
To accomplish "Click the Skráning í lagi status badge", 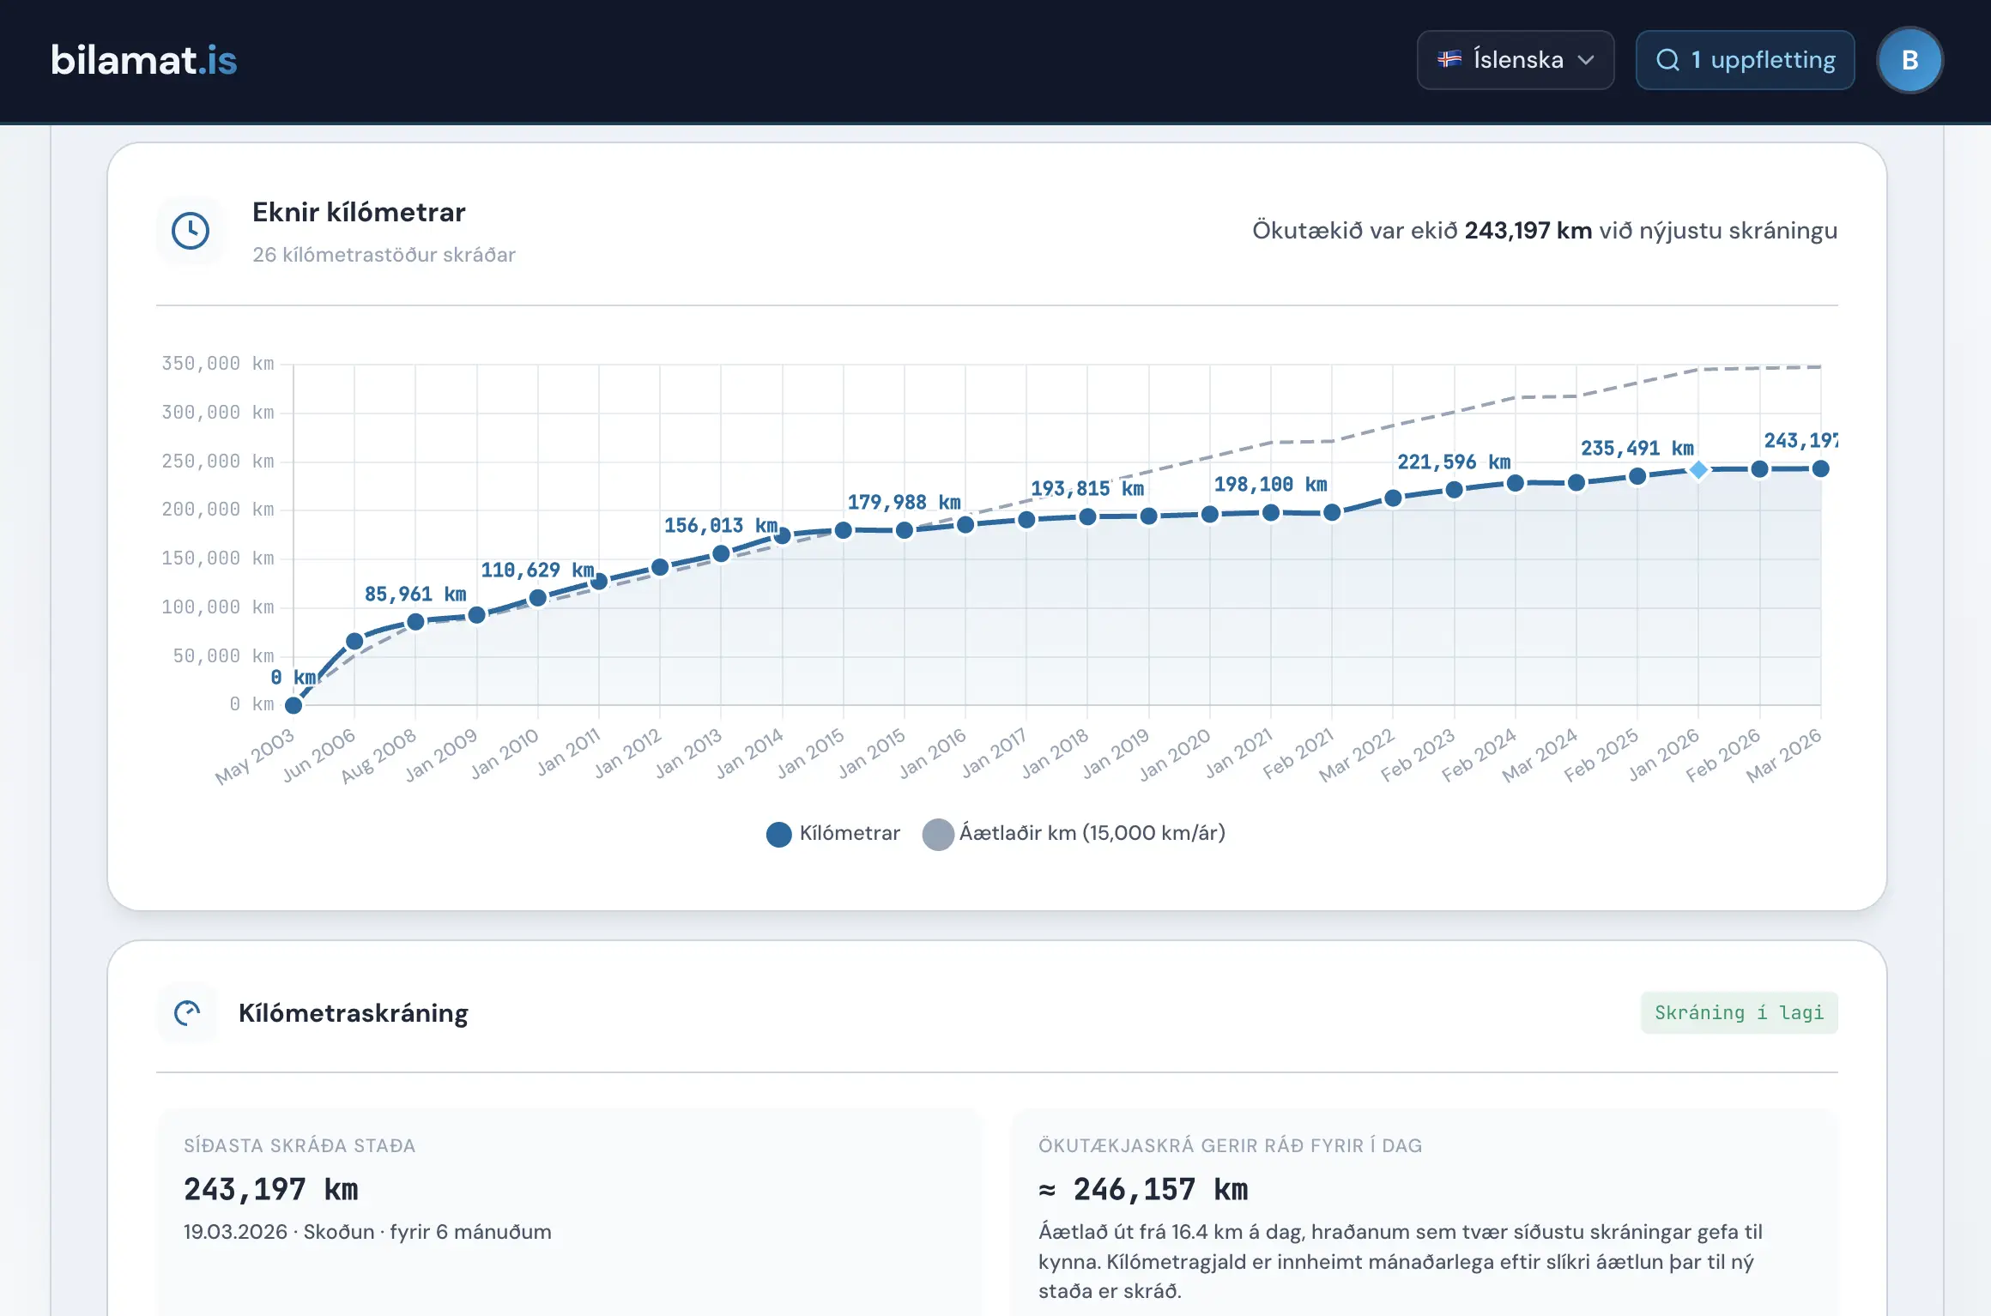I will [x=1739, y=1013].
